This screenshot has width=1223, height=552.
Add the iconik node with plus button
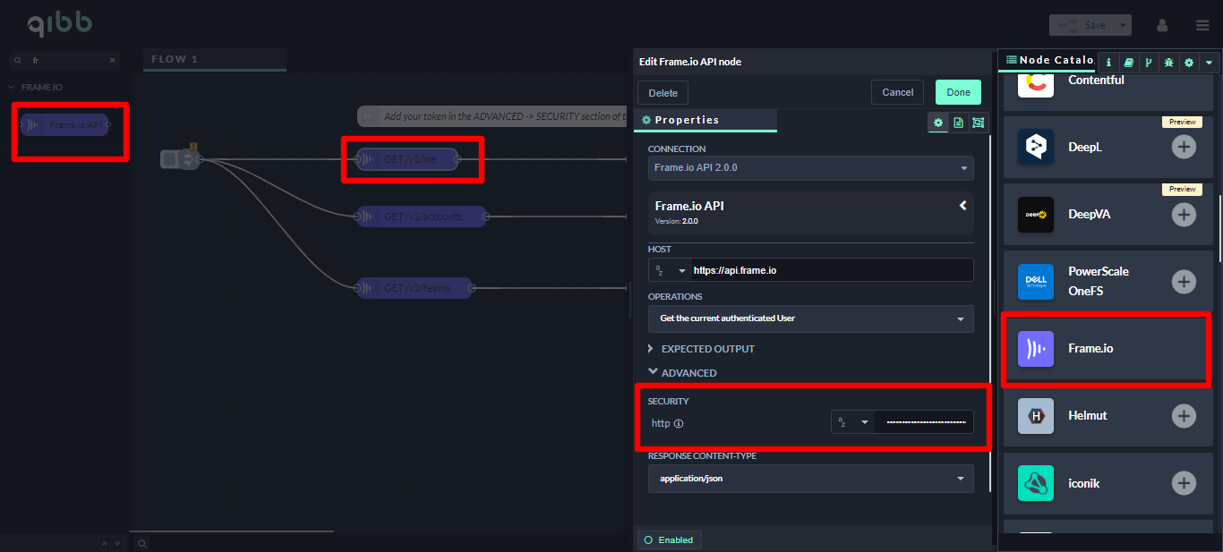pos(1184,483)
